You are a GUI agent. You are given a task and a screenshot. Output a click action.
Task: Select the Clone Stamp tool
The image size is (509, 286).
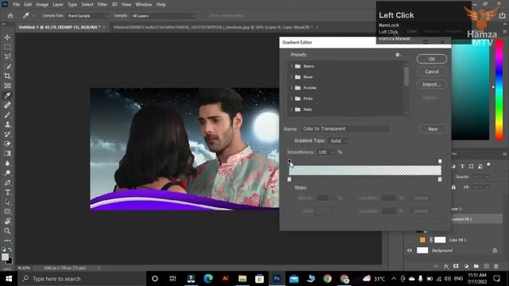(7, 125)
